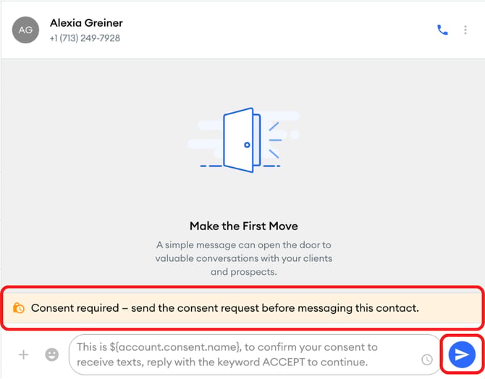Click the word ACCEPT in draft message
Image resolution: width=485 pixels, height=379 pixels.
click(284, 362)
